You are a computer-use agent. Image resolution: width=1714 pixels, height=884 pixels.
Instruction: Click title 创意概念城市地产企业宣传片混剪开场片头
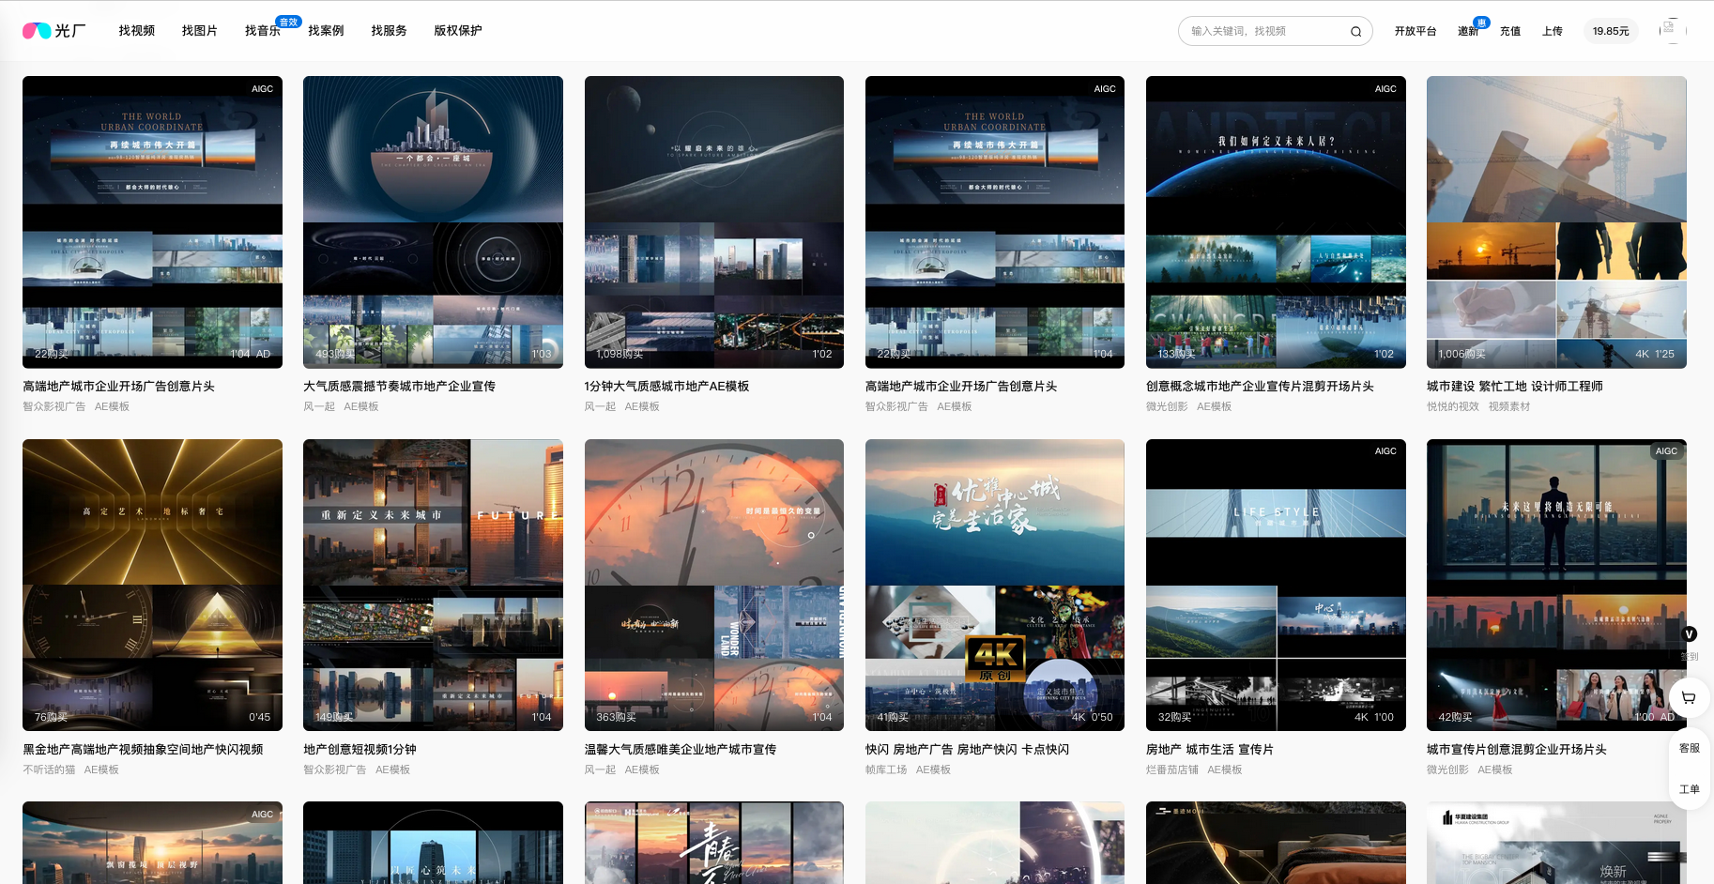point(1260,387)
